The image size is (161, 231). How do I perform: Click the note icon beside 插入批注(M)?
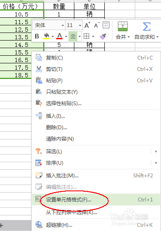pos(39,175)
